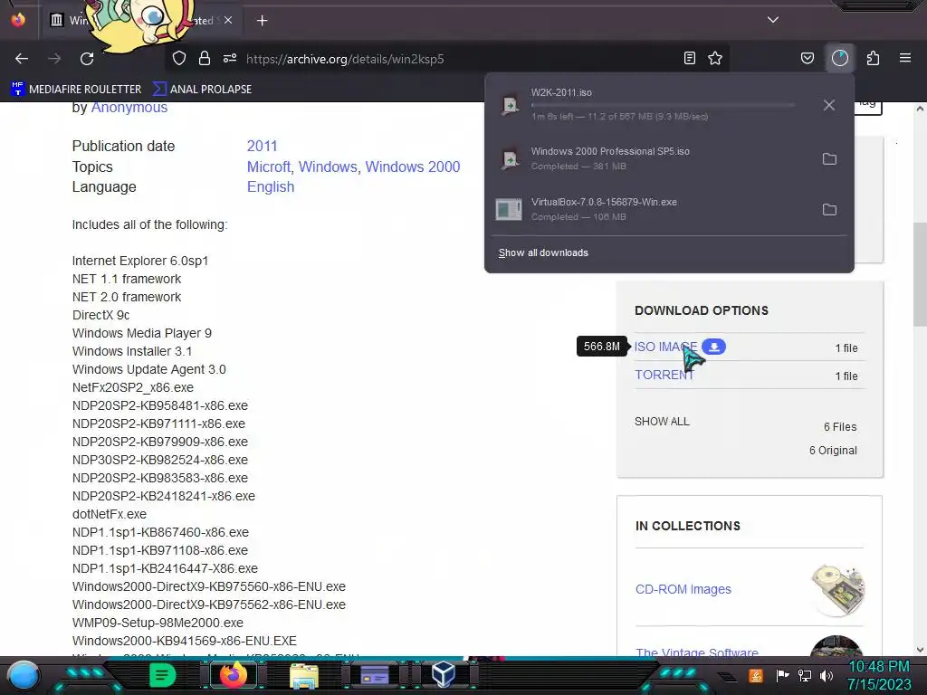The width and height of the screenshot is (927, 695).
Task: Cancel the W2K-2011.iso download
Action: [x=829, y=105]
